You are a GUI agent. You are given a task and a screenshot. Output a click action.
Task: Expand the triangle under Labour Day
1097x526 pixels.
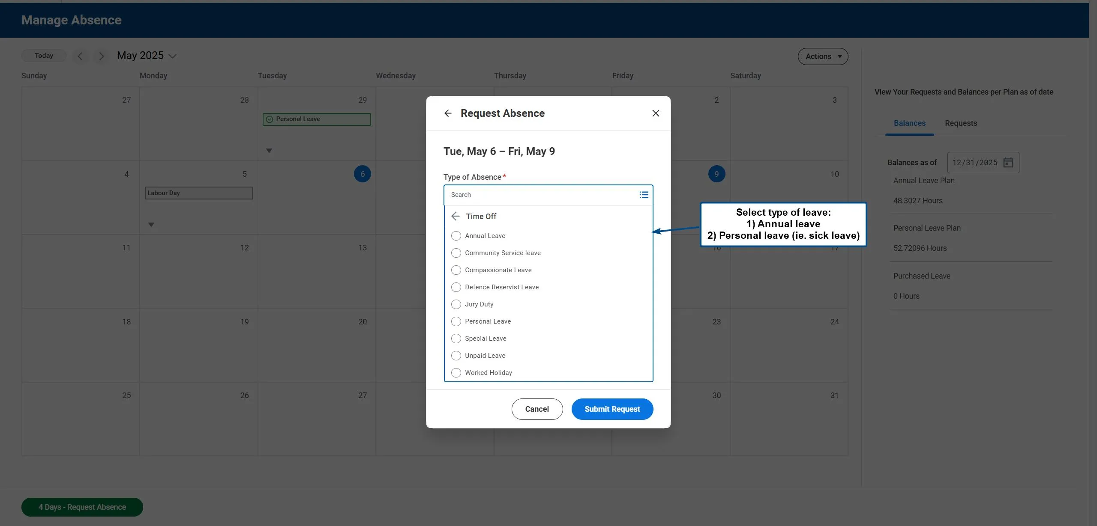151,225
